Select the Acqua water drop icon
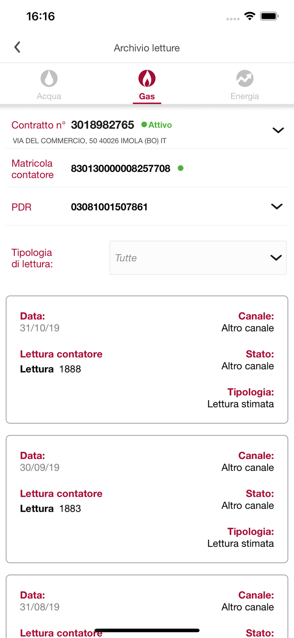The image size is (294, 638). pos(49,78)
